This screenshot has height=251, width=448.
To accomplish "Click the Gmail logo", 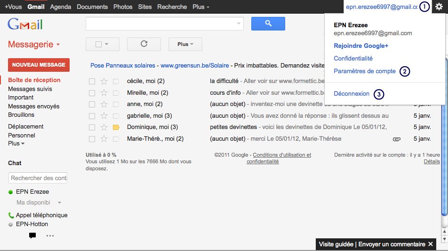I will point(25,24).
